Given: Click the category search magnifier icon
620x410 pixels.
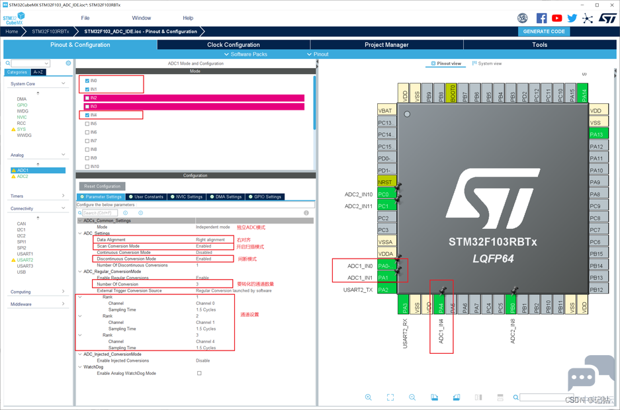Looking at the screenshot, I should pyautogui.click(x=7, y=63).
